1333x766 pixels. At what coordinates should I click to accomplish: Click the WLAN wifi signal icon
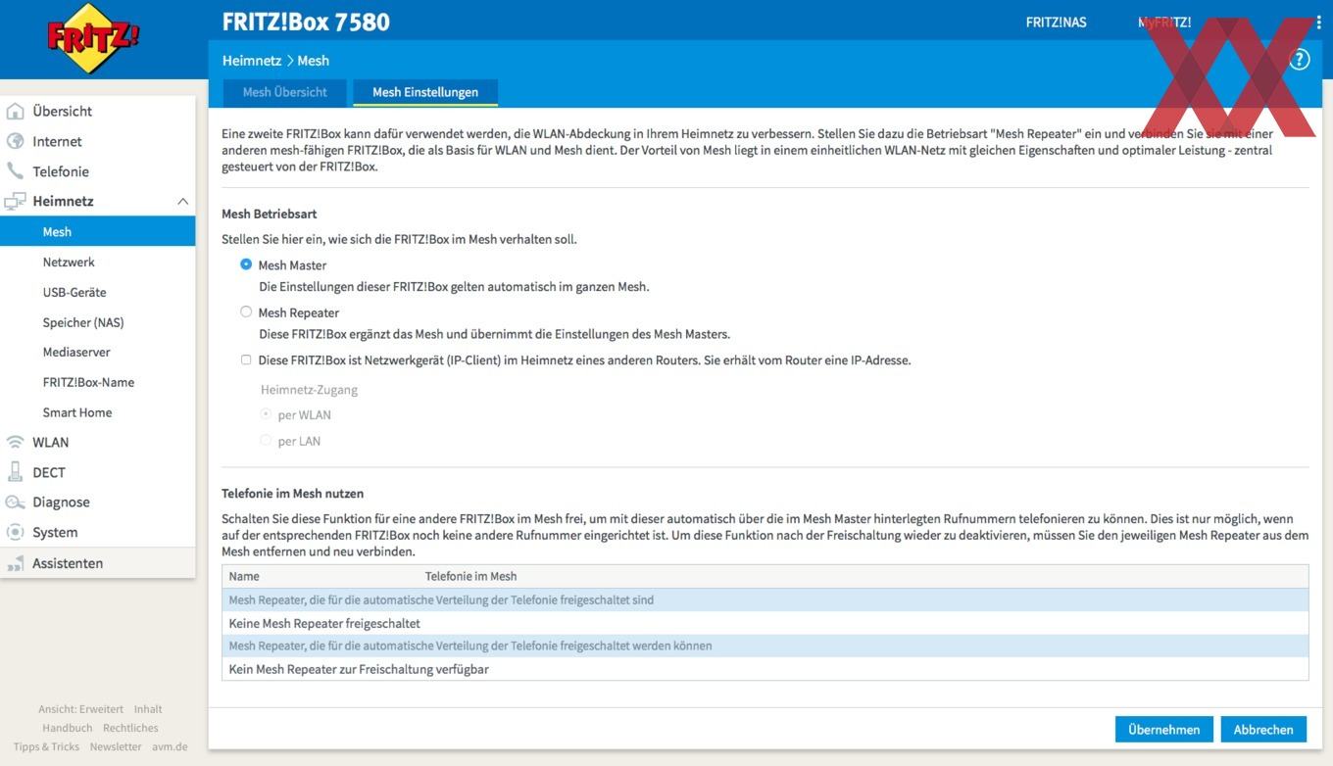tap(15, 442)
